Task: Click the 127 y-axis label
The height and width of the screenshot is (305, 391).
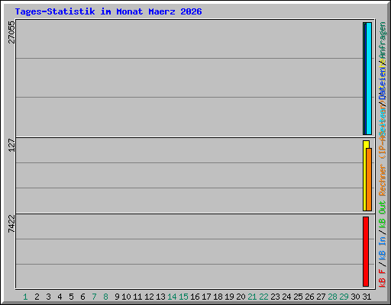Action: click(x=11, y=145)
